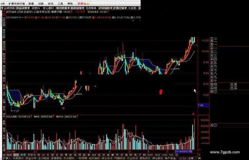Open the 切换 menu
Image resolution: width=249 pixels, height=160 pixels.
pos(41,4)
